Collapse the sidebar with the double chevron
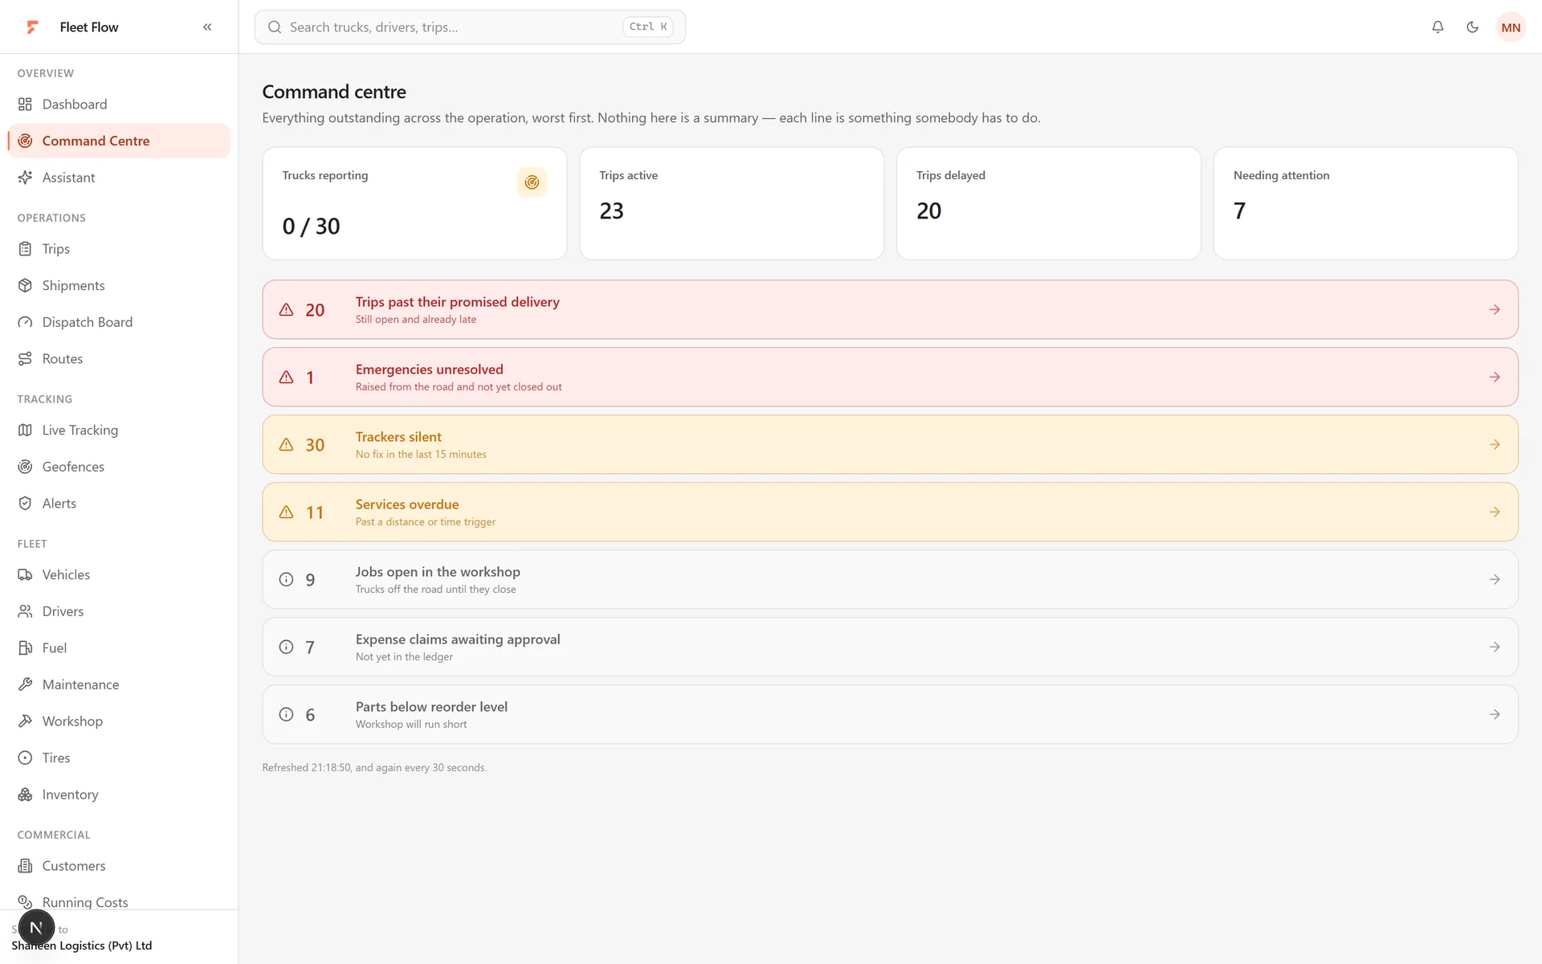 click(x=207, y=27)
